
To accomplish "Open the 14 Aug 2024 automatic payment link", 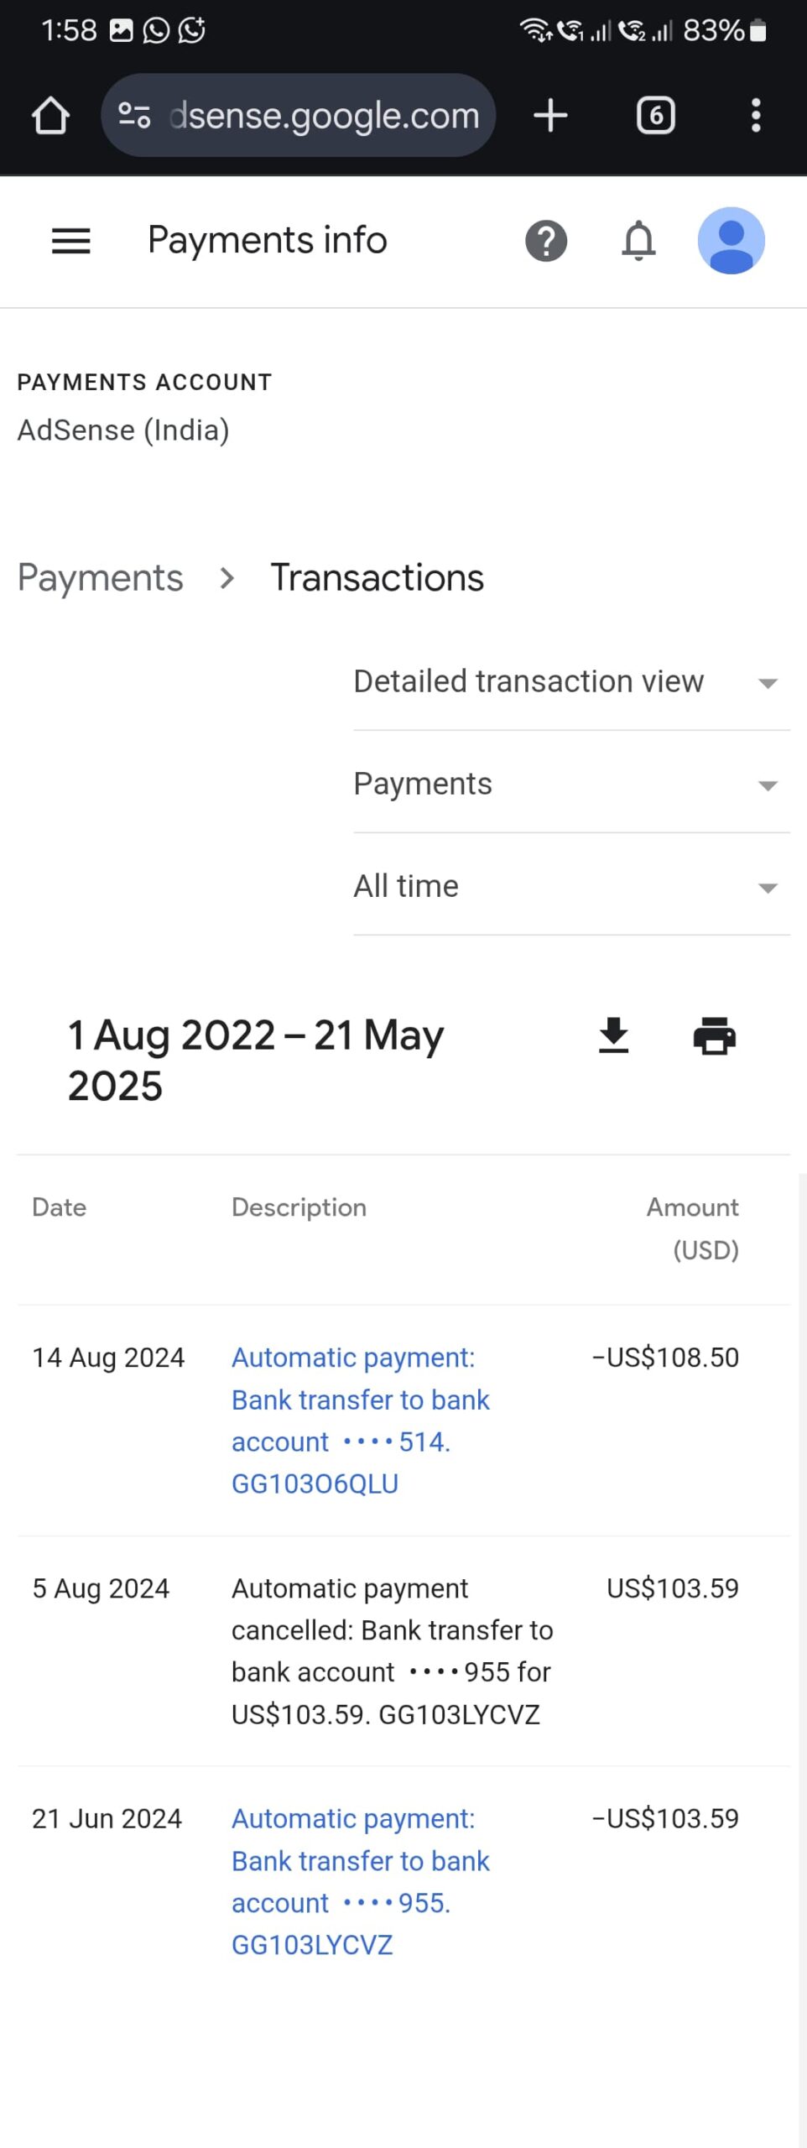I will pyautogui.click(x=361, y=1420).
